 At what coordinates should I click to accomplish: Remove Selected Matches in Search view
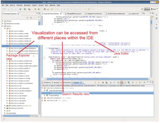103,83
